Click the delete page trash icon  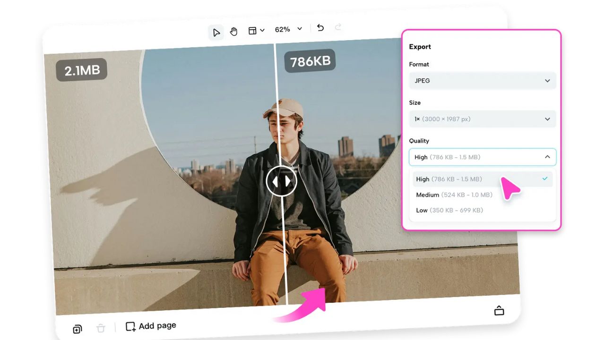101,328
